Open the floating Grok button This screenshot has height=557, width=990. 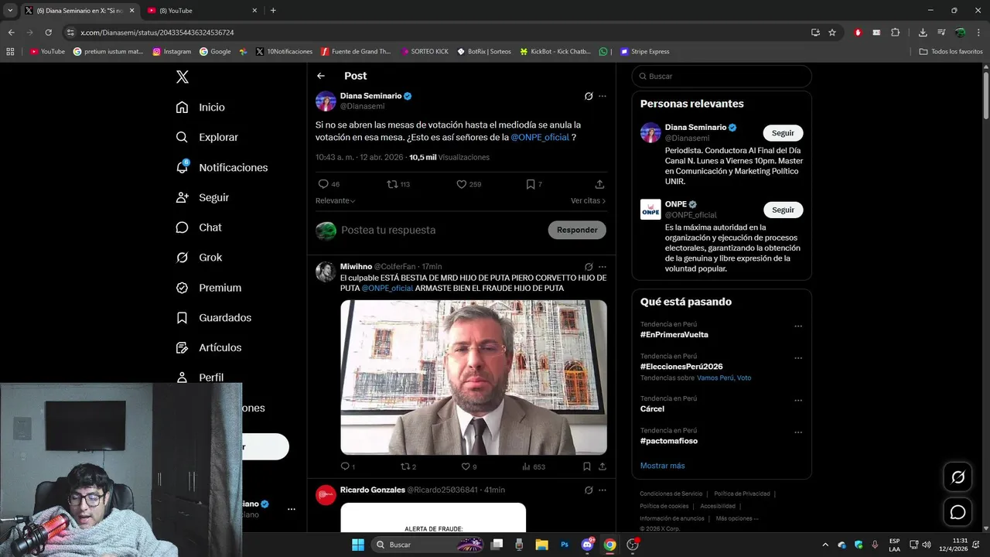[x=958, y=477]
